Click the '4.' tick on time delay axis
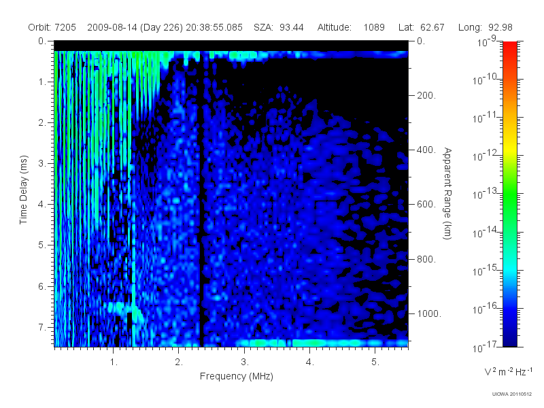544x408 pixels. tap(41, 205)
